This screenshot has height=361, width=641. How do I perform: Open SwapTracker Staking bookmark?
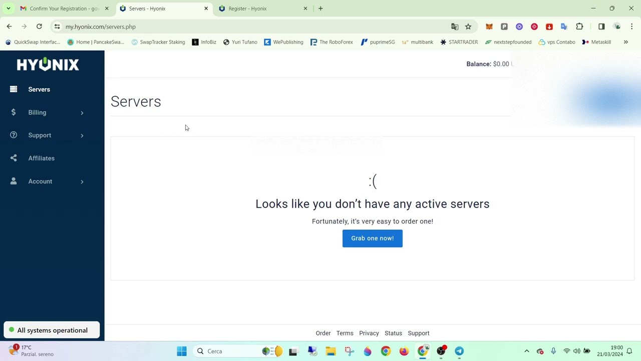(158, 42)
